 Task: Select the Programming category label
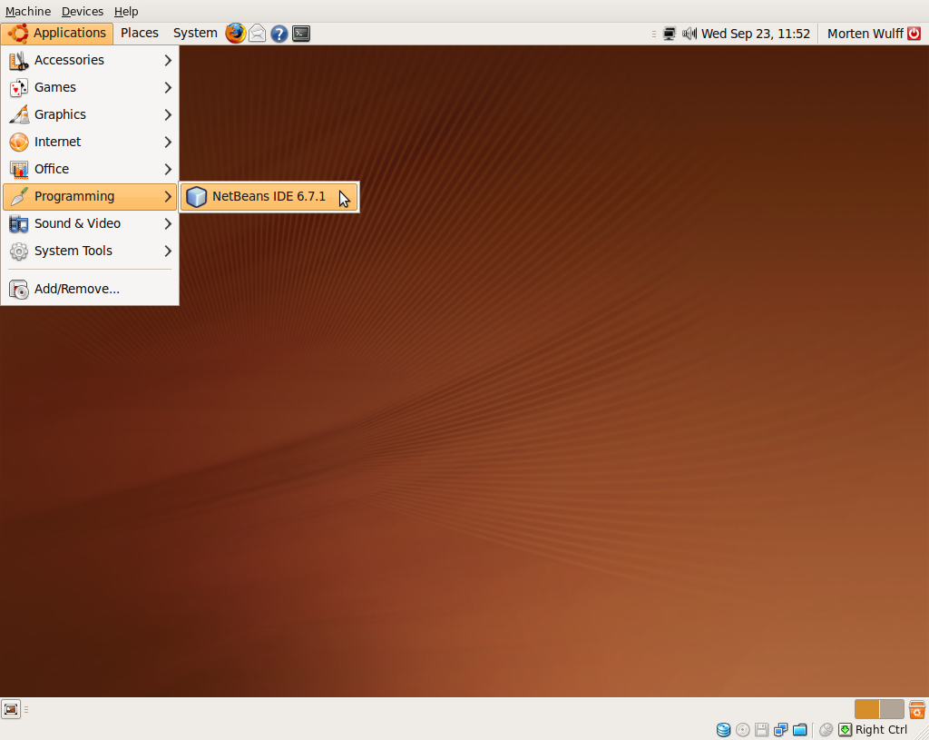(x=74, y=196)
